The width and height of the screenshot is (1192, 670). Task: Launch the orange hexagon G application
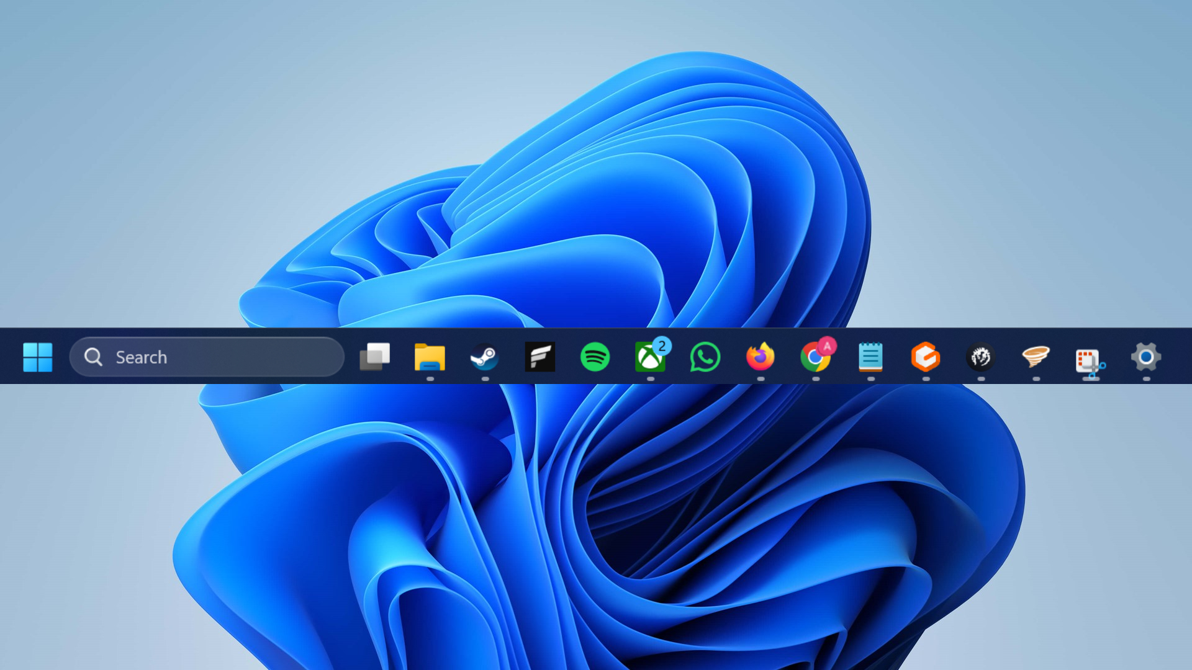pyautogui.click(x=926, y=357)
